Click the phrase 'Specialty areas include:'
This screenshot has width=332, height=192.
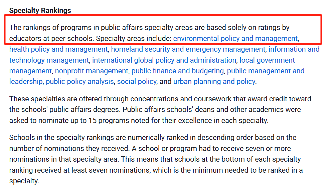tap(134, 38)
